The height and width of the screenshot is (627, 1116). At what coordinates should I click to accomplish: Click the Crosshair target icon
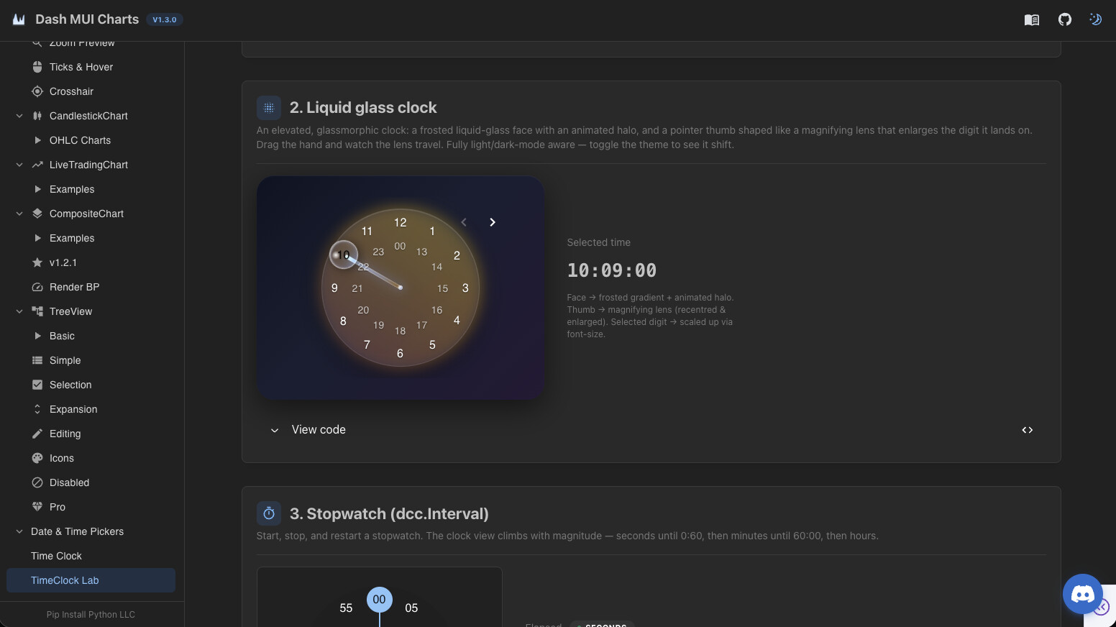click(37, 91)
